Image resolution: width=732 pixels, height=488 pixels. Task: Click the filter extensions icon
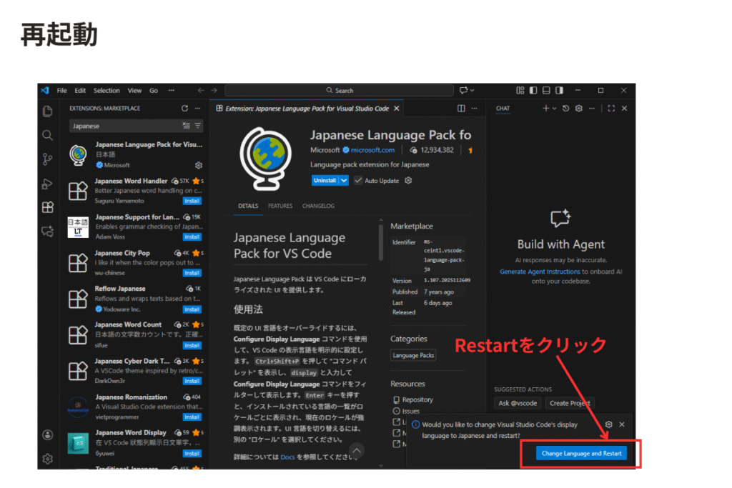click(x=198, y=126)
